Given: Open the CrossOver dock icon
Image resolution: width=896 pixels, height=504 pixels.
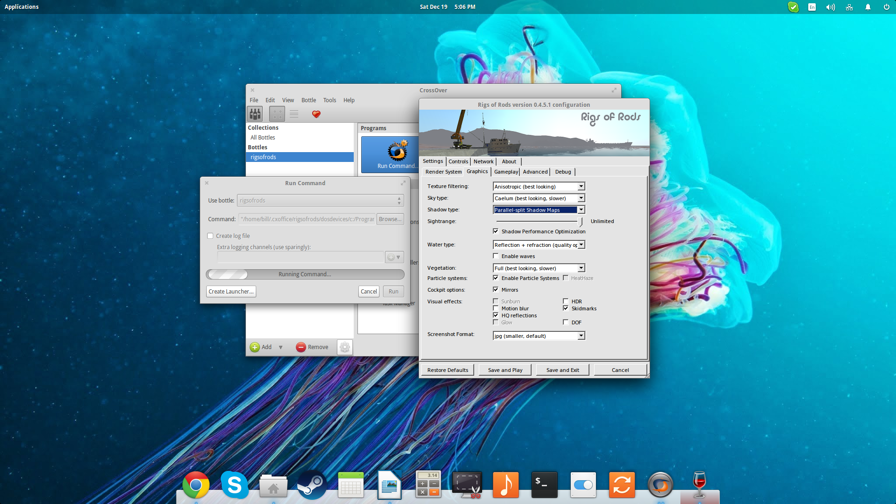Looking at the screenshot, I should 661,485.
